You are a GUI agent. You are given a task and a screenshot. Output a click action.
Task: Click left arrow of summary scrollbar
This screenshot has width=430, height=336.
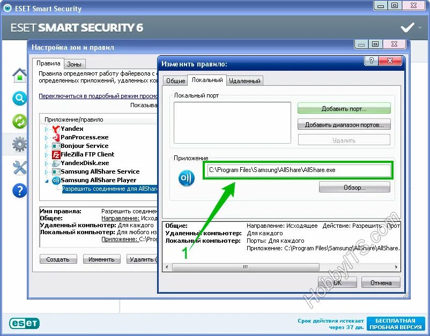point(167,267)
